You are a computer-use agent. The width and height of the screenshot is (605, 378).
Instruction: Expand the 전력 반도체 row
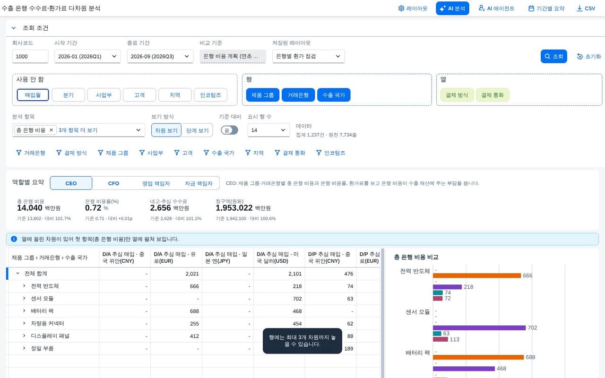click(x=24, y=286)
